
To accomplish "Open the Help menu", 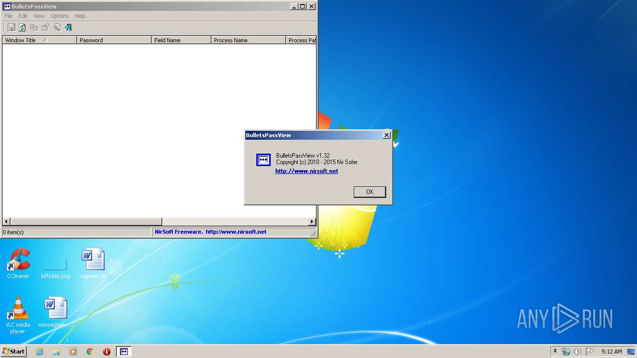I will 80,16.
